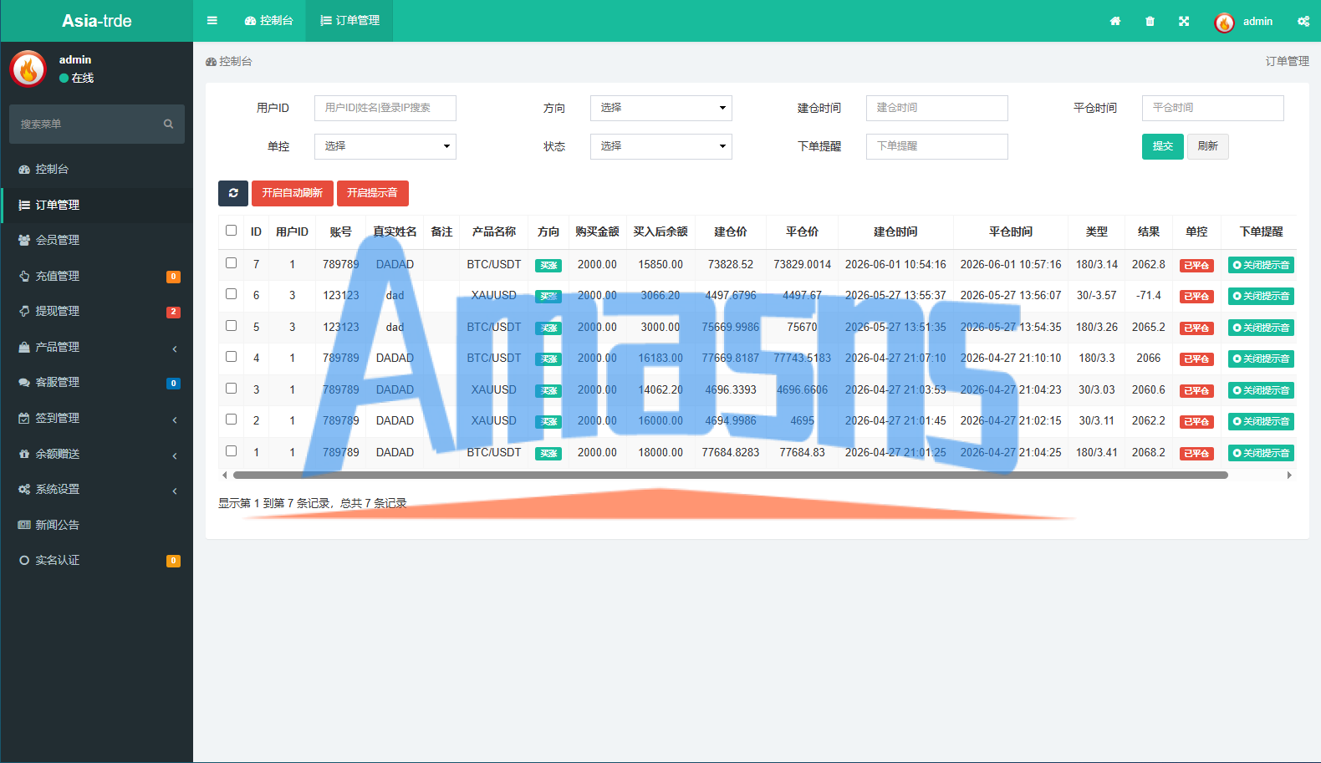Toggle fullscreen with the expand icon
This screenshot has height=763, width=1321.
point(1184,21)
